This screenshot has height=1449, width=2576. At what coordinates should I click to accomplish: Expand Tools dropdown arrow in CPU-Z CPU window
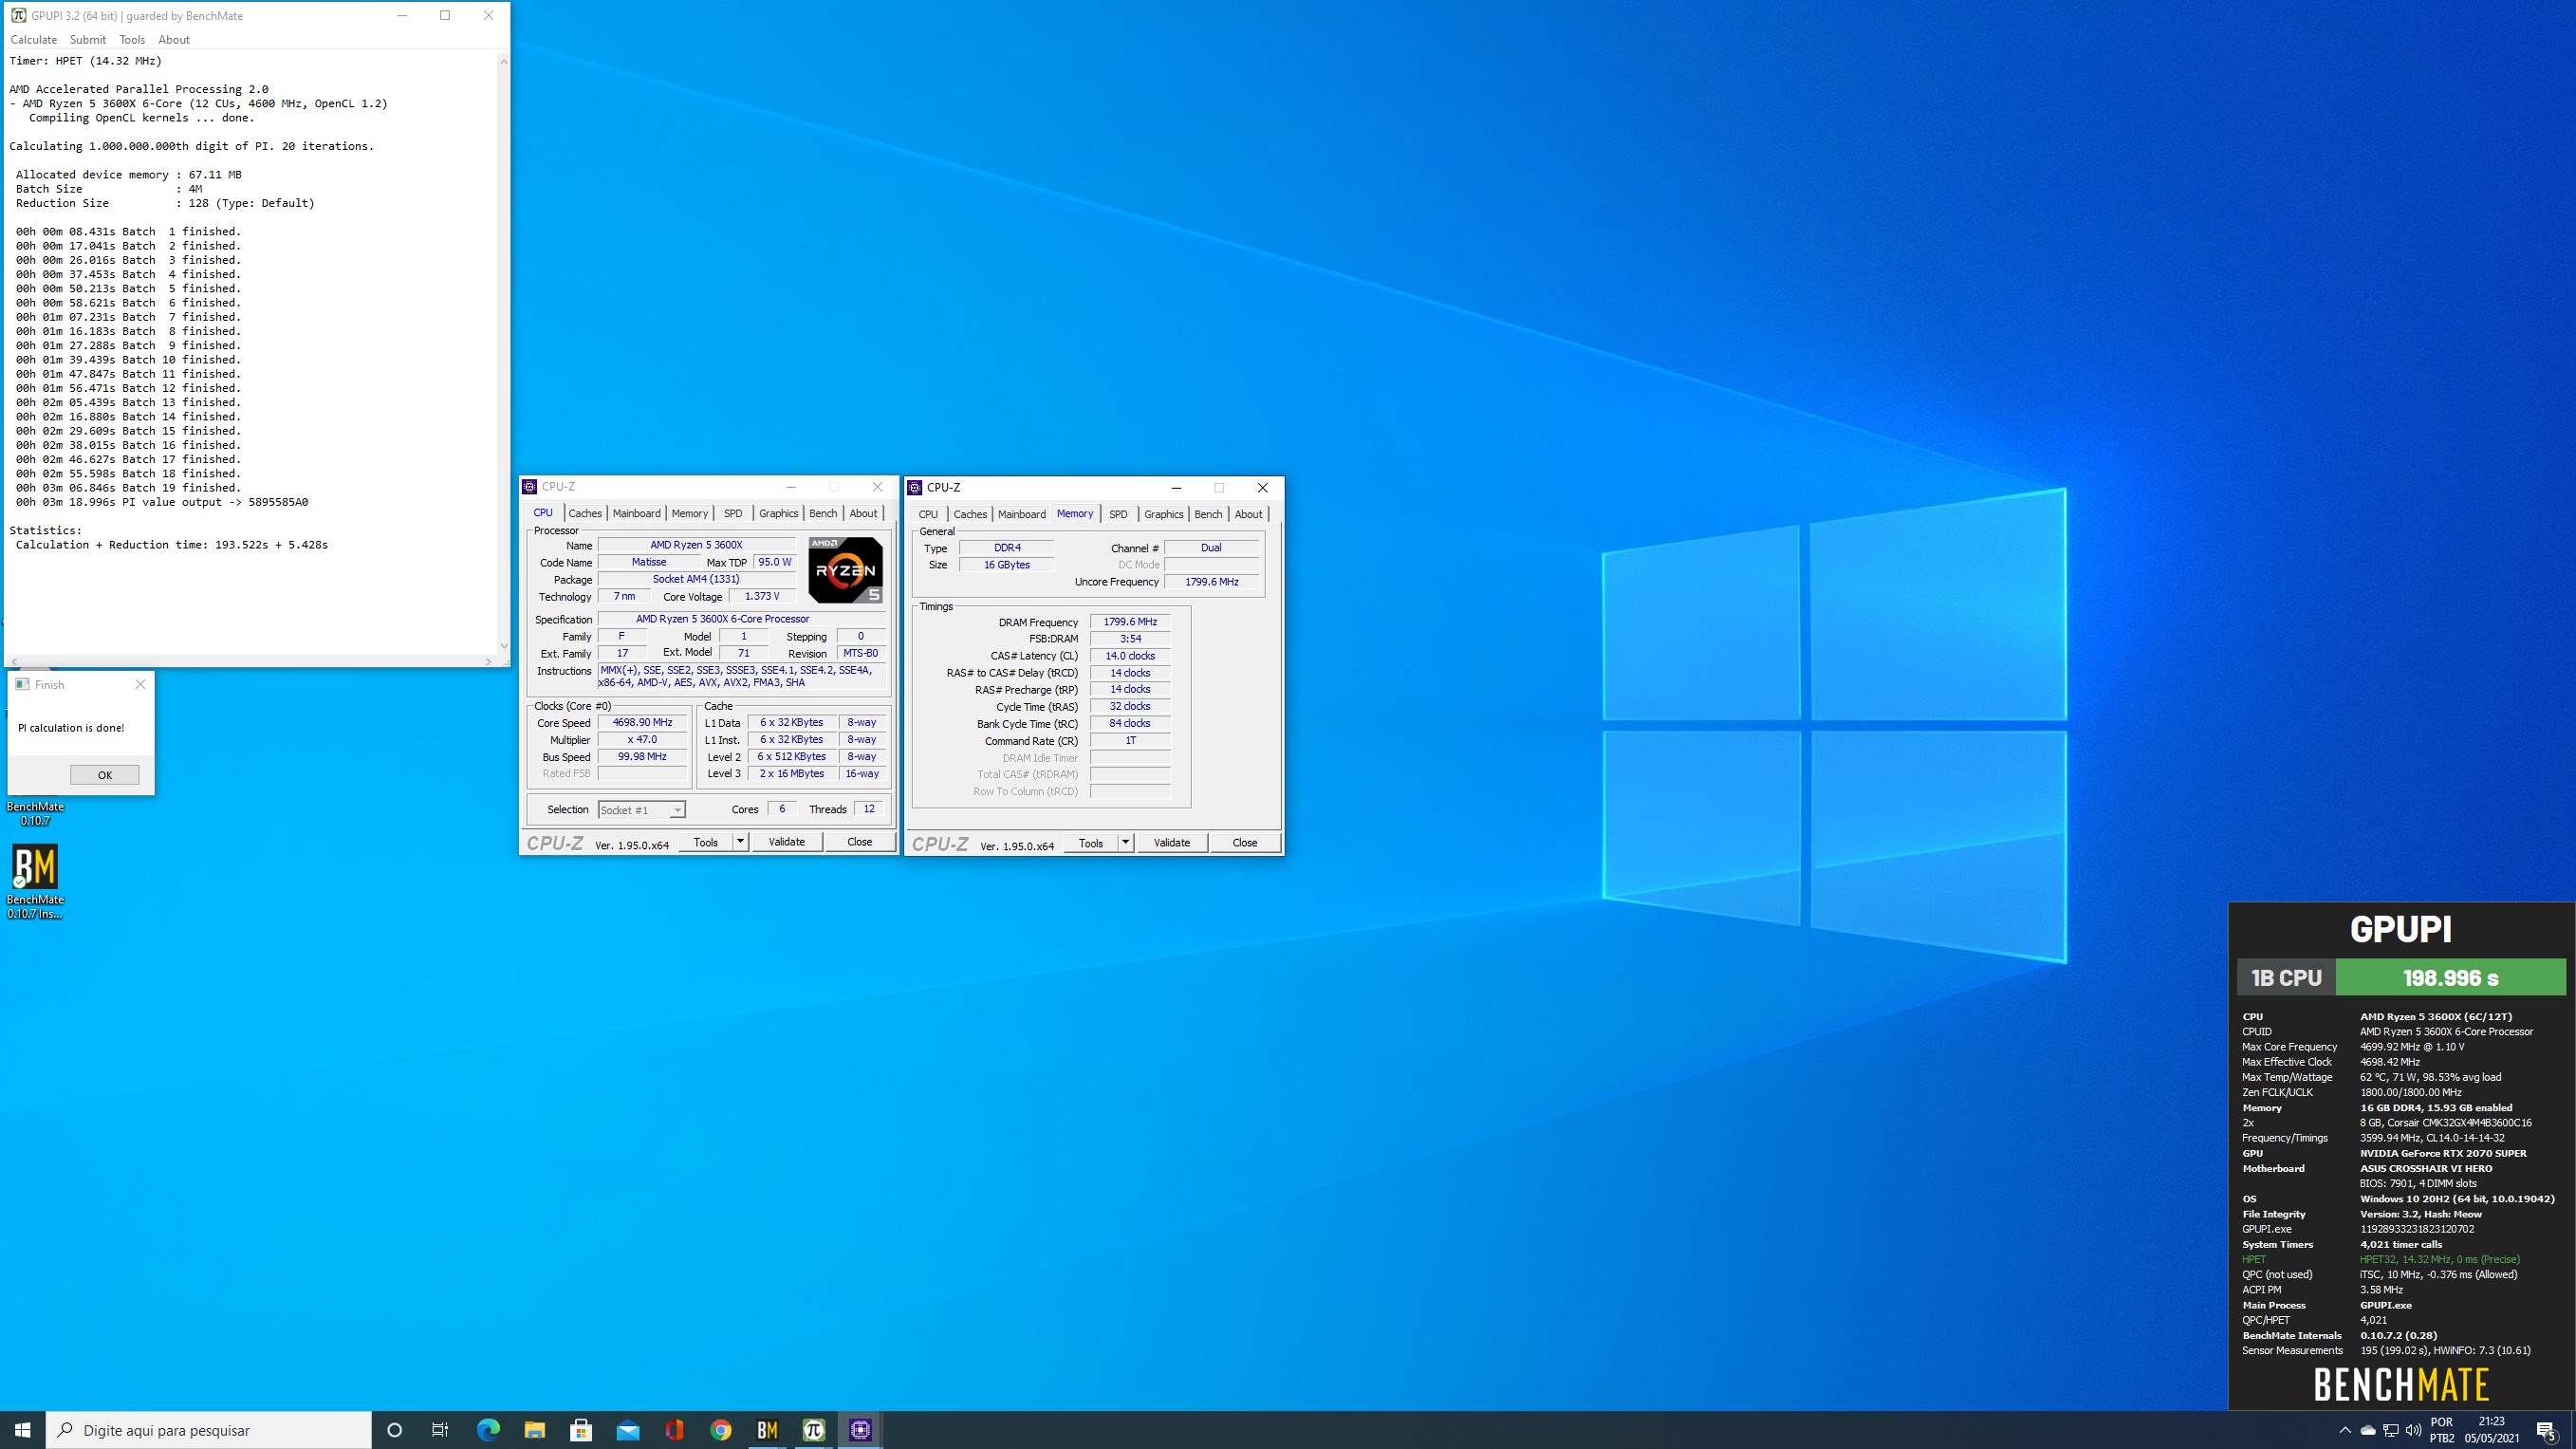tap(740, 842)
